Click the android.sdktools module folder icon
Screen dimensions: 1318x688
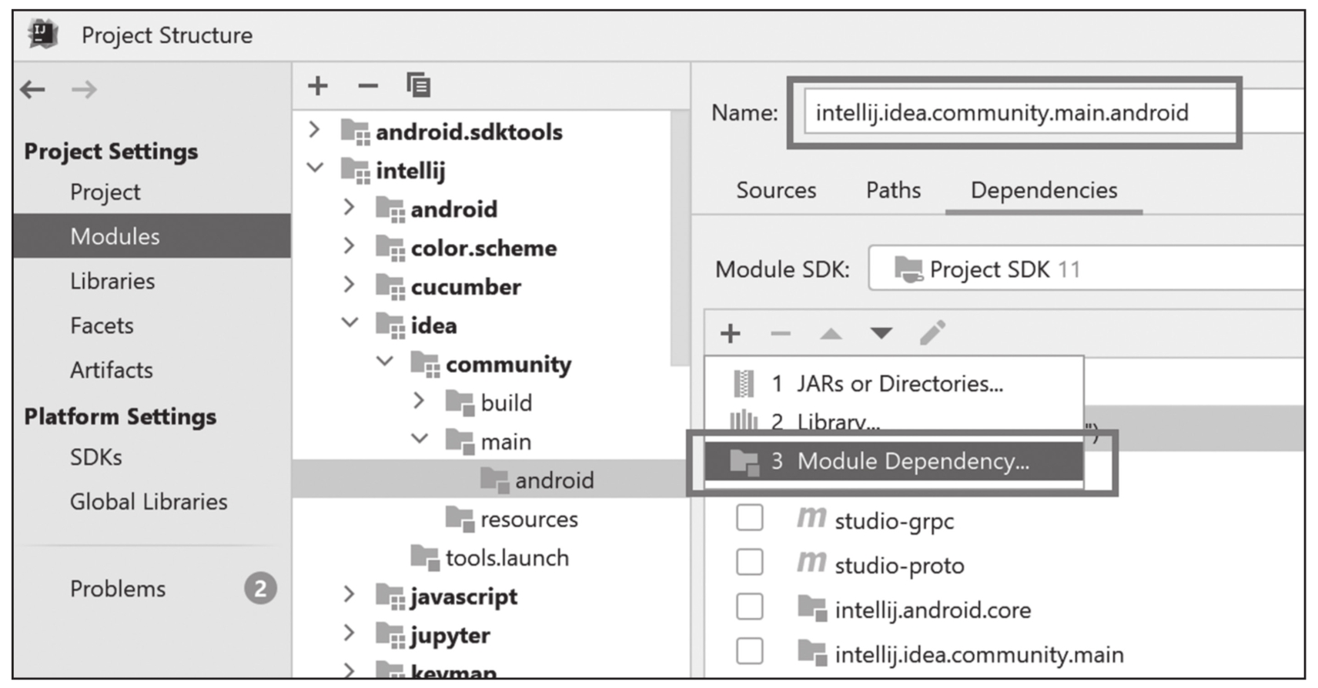point(355,132)
